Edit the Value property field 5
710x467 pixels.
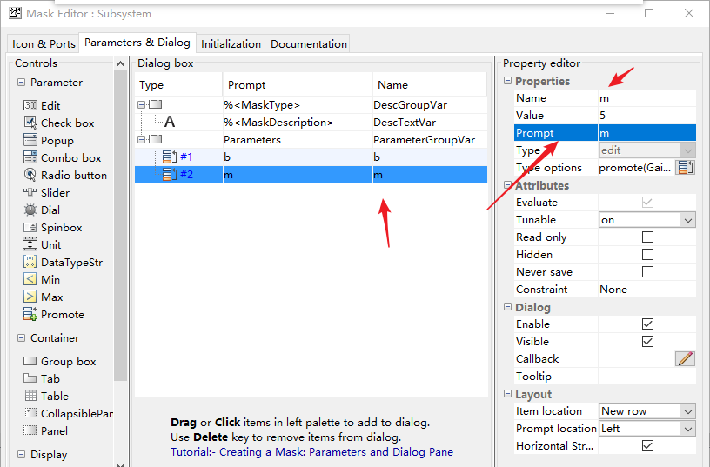[647, 116]
